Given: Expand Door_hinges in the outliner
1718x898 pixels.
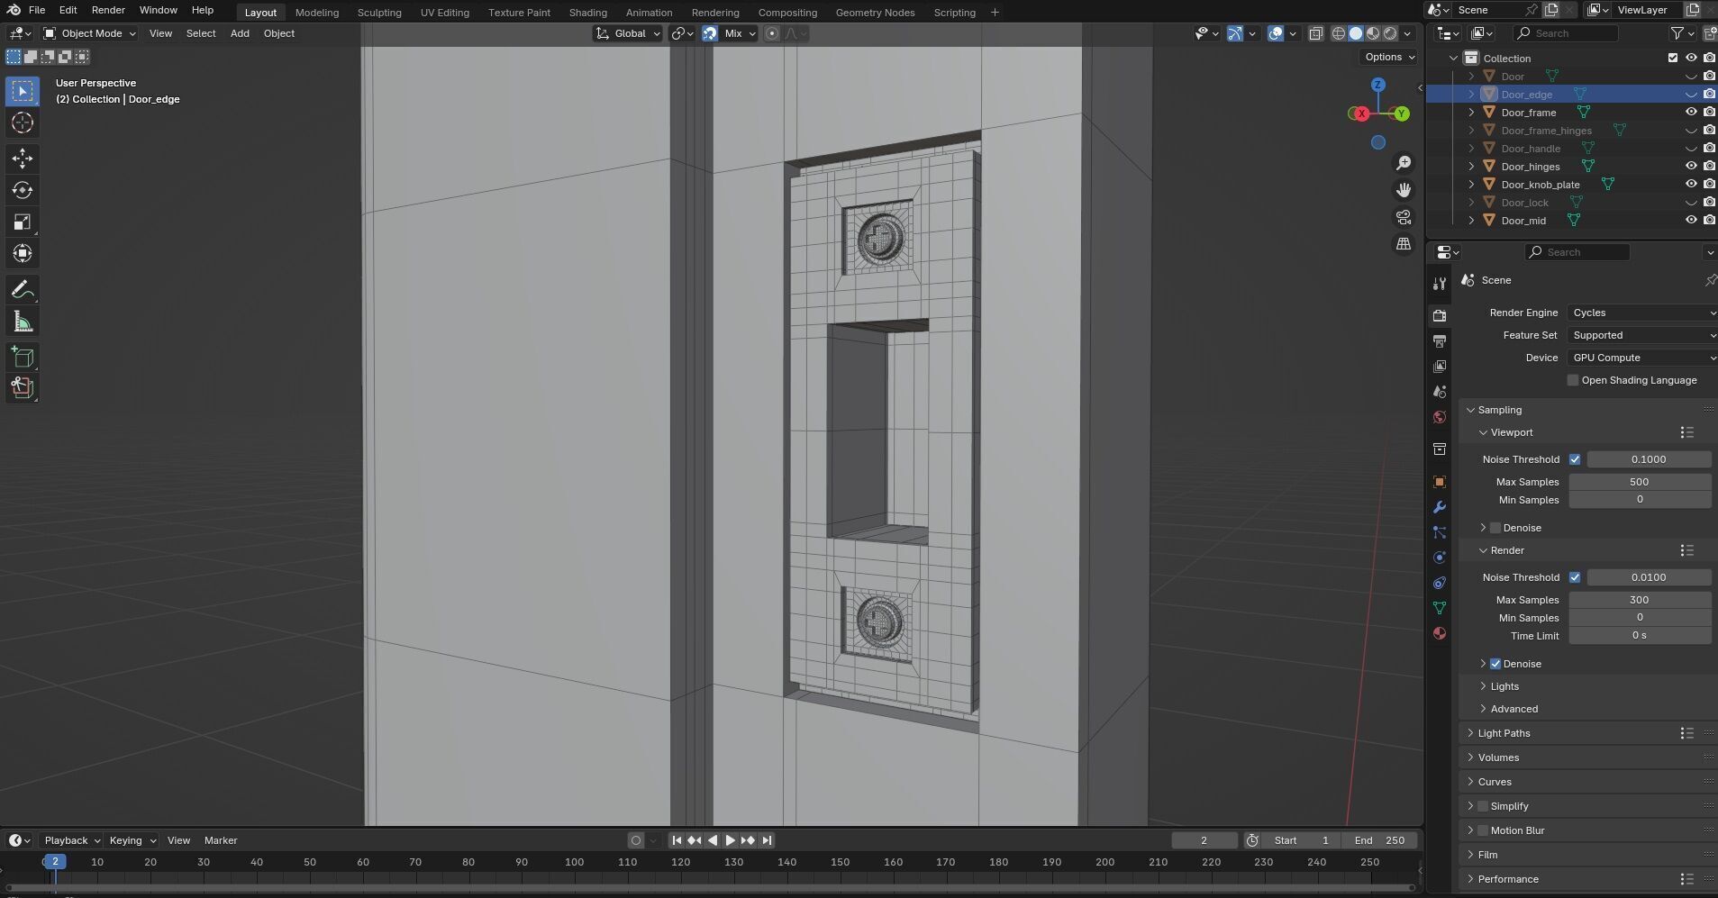Looking at the screenshot, I should pos(1471,167).
